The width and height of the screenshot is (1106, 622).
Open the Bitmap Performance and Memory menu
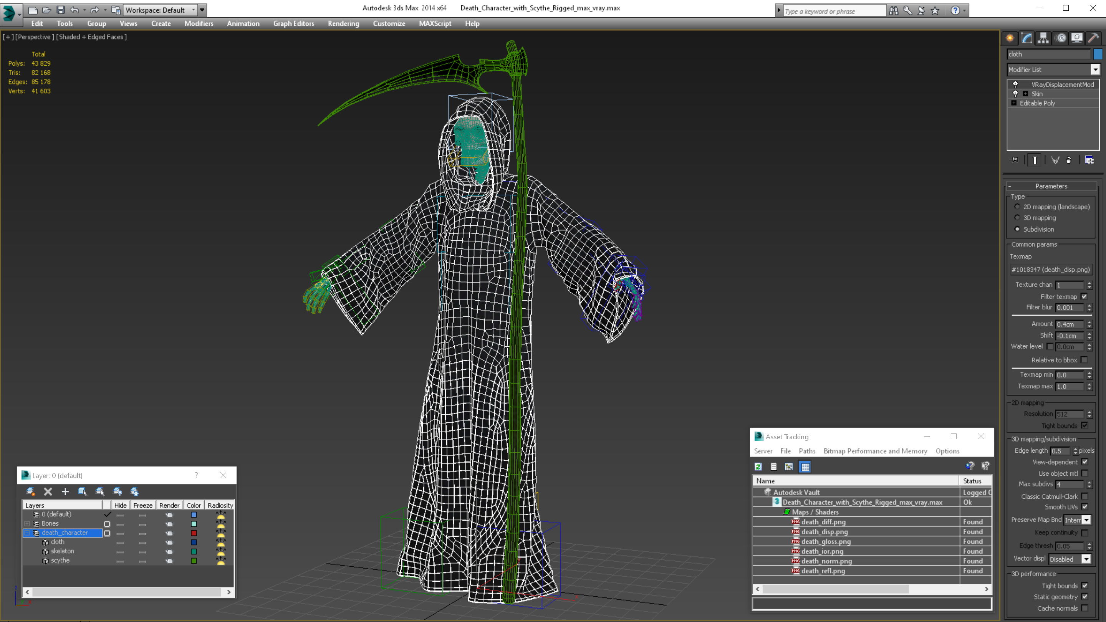(875, 451)
